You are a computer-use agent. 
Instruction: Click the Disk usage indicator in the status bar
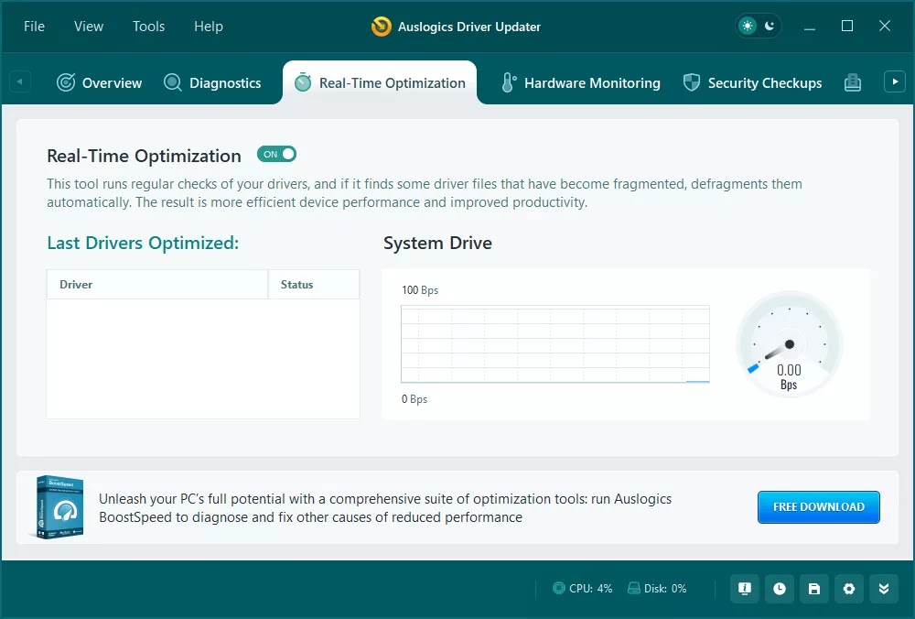click(656, 589)
